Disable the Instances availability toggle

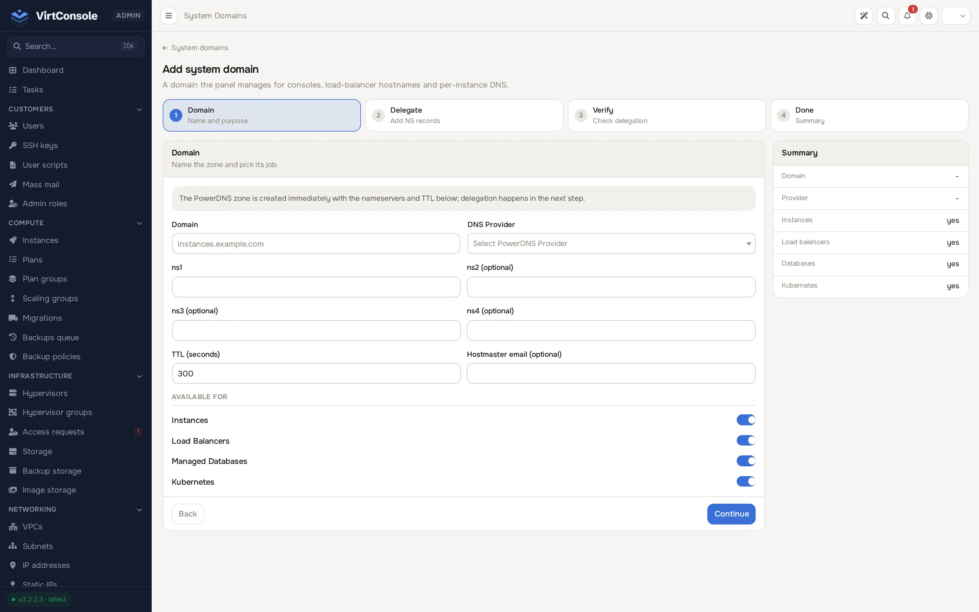pos(746,420)
